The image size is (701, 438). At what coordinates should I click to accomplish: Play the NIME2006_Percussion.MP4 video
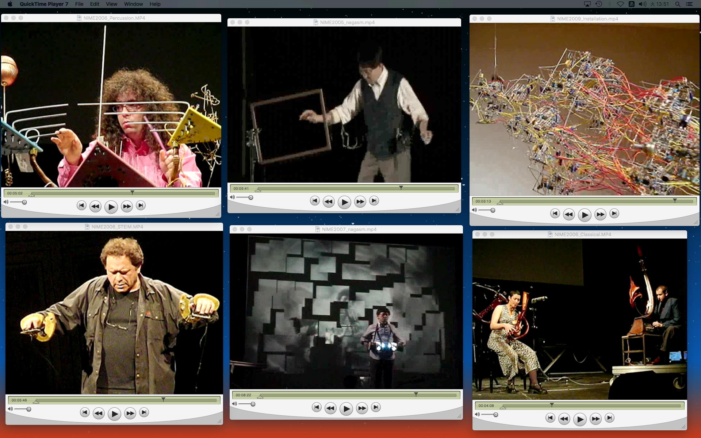pyautogui.click(x=111, y=207)
